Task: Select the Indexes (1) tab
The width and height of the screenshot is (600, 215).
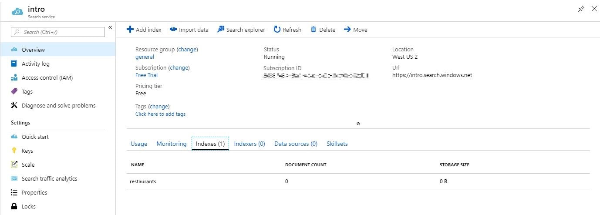Action: (x=210, y=144)
